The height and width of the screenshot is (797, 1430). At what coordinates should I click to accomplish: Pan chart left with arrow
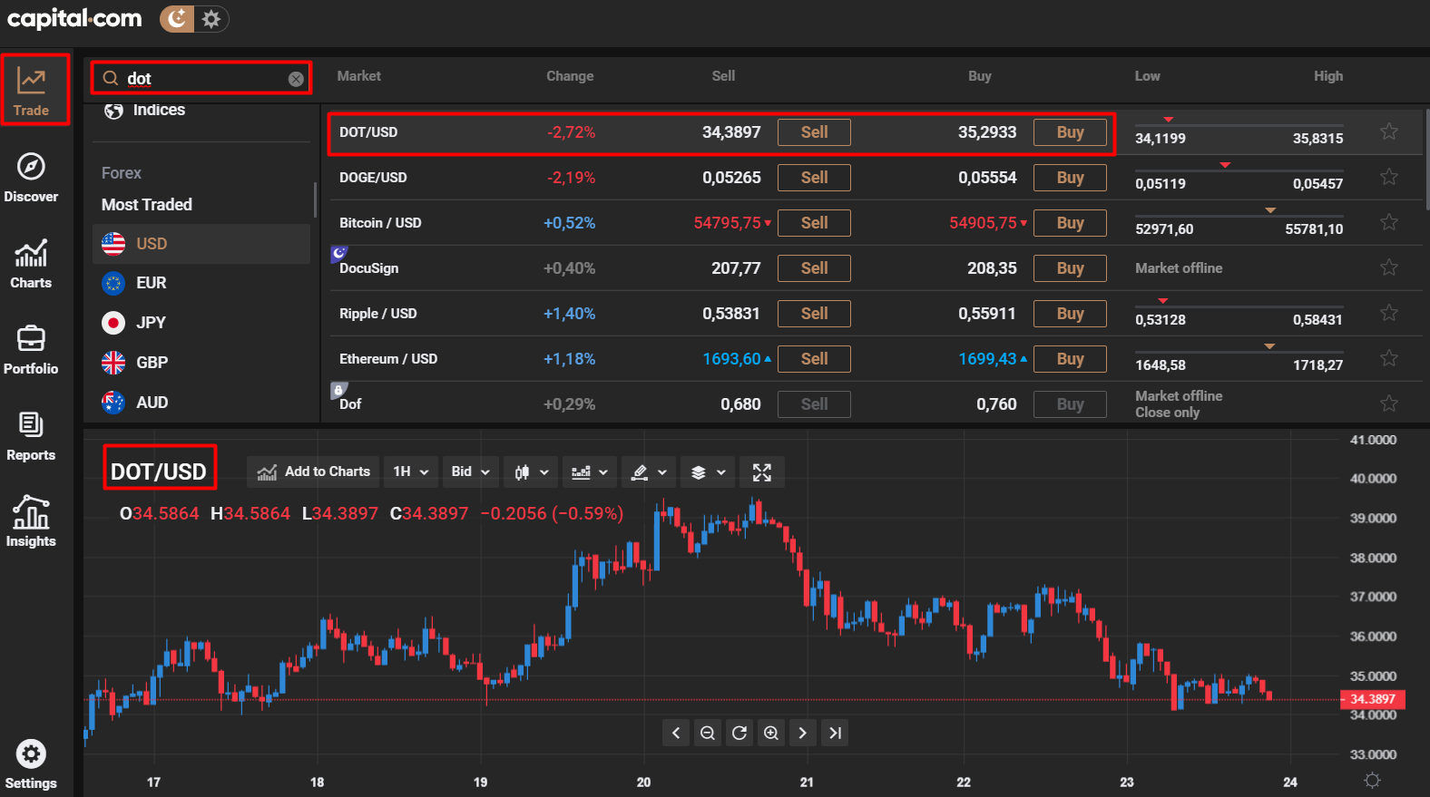[676, 733]
